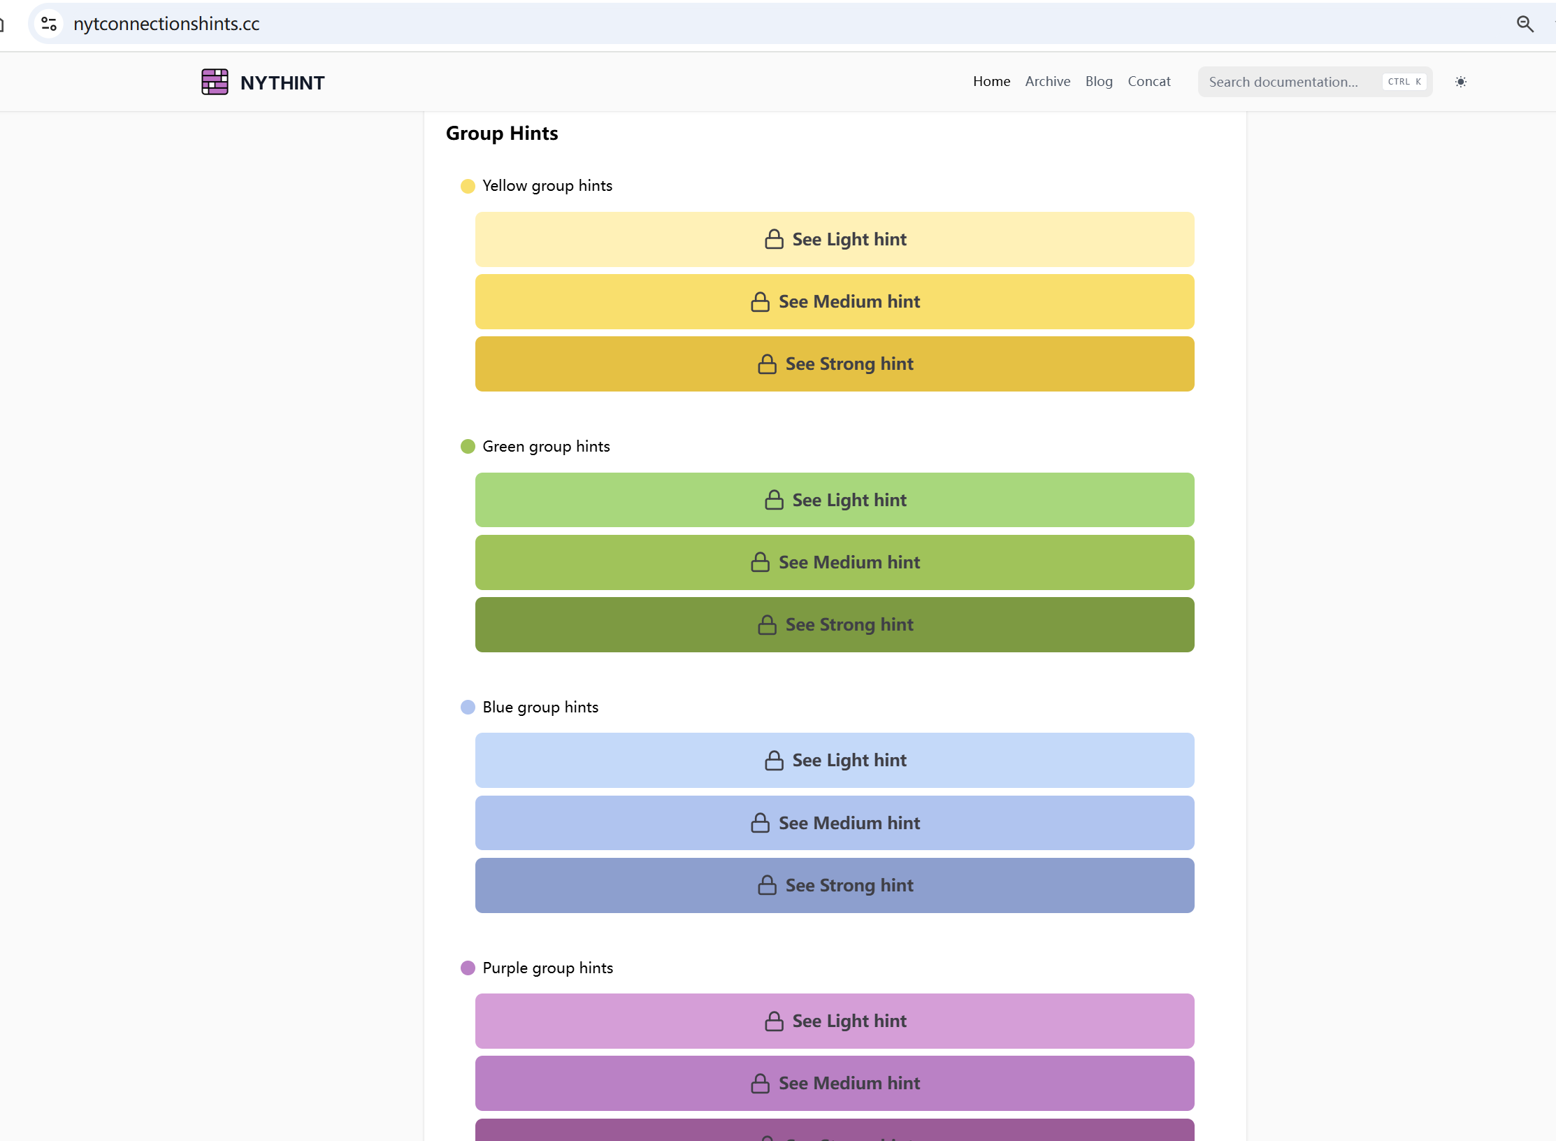The height and width of the screenshot is (1141, 1556).
Task: Unlock the blue group Medium hint
Action: tap(835, 823)
